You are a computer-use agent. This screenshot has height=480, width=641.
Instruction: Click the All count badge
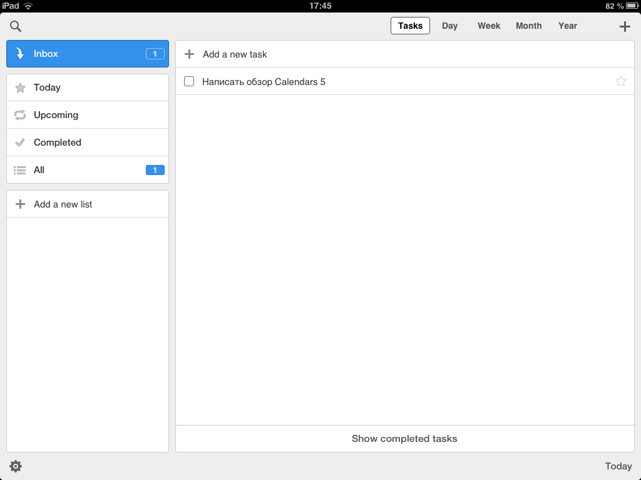[155, 170]
